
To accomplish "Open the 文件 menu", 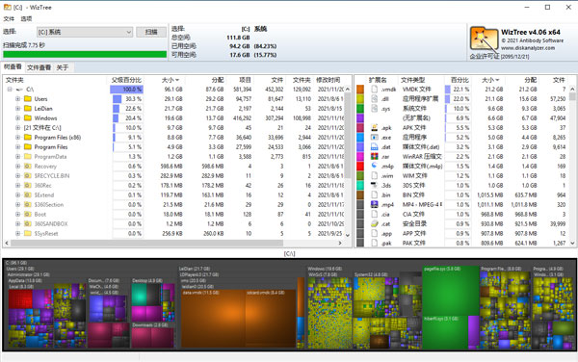I will coord(9,18).
